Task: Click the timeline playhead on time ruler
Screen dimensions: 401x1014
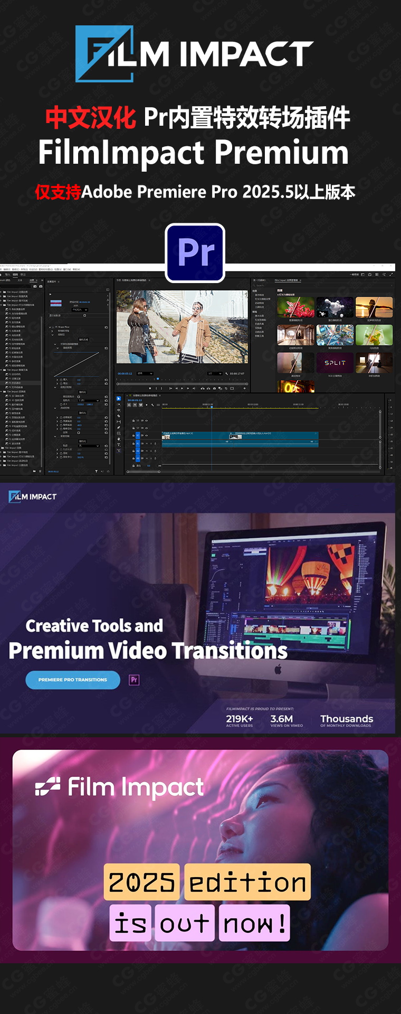Action: [x=212, y=407]
